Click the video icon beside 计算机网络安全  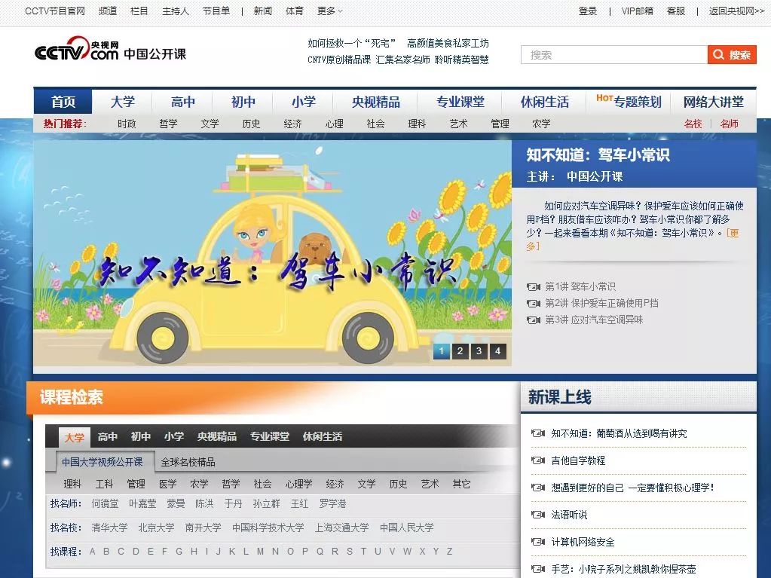537,540
